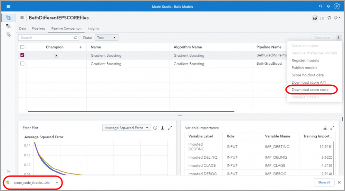Maximize the Error Plot panel
Viewport: 345px width, 191px height.
pyautogui.click(x=170, y=128)
